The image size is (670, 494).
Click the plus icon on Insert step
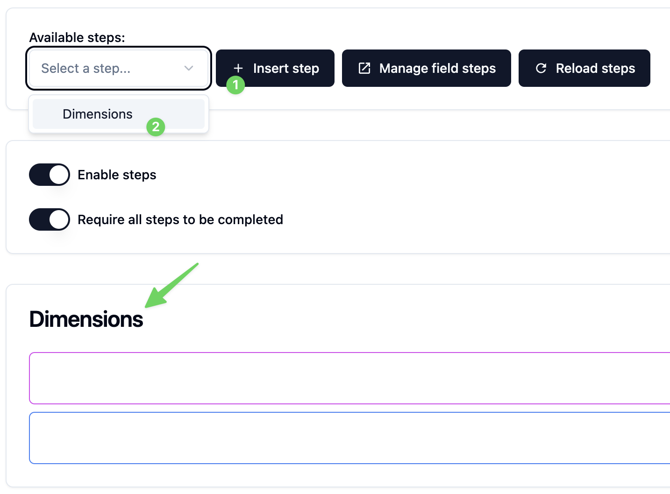click(x=238, y=68)
